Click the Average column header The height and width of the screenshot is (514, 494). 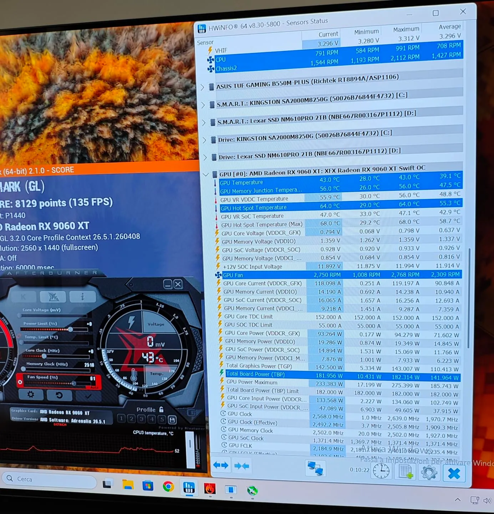click(449, 27)
